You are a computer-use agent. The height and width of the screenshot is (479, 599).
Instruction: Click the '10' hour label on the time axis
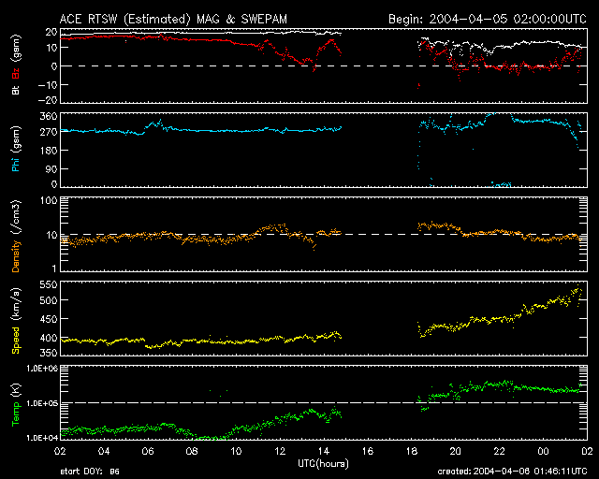pos(236,451)
